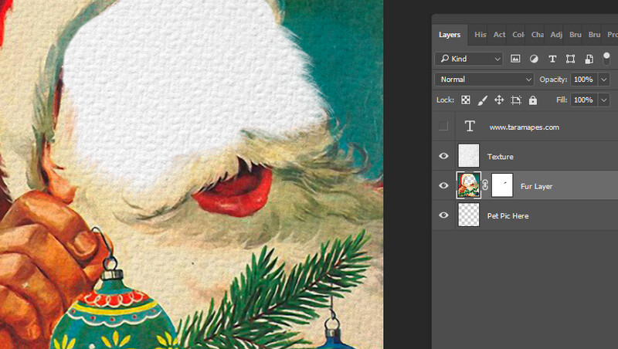Filter layers by adjustment layer icon
The width and height of the screenshot is (618, 349).
point(534,59)
